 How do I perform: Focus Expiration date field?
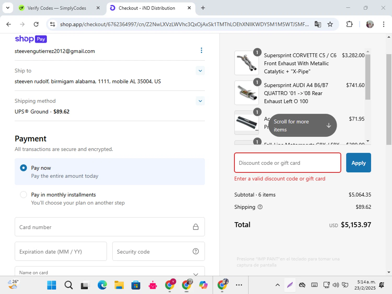pos(61,251)
